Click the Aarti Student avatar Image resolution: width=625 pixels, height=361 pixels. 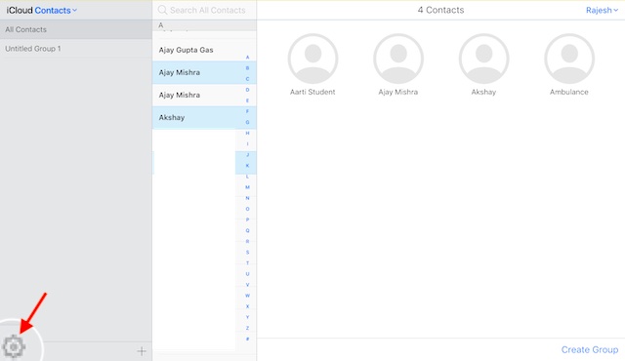pos(312,59)
